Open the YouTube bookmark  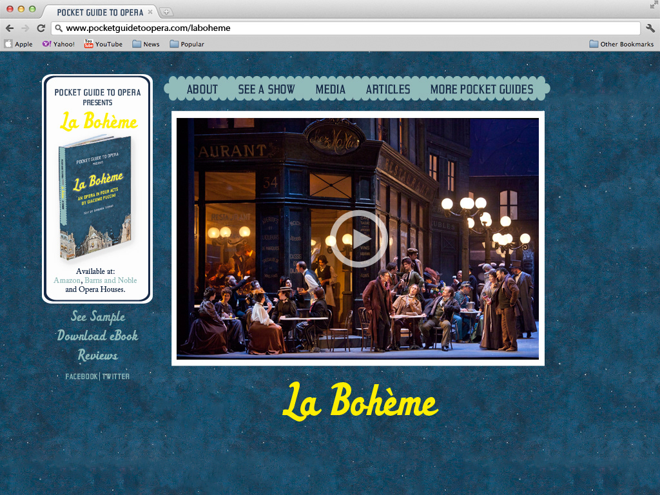(103, 44)
